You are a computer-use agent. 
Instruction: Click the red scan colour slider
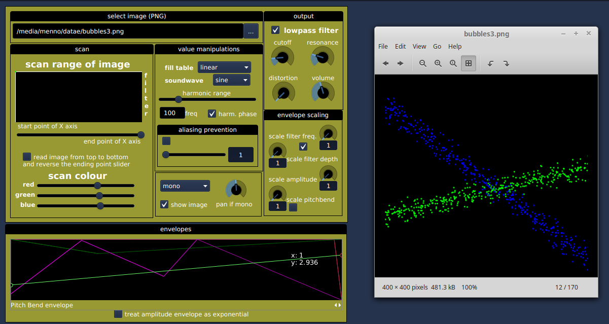[85, 186]
